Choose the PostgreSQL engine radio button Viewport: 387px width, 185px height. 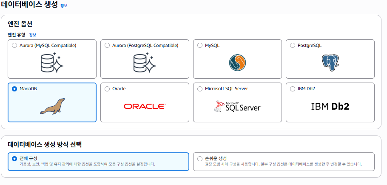(x=293, y=45)
